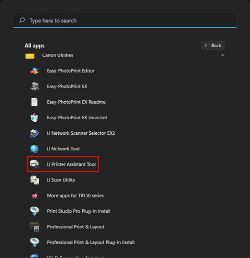Launch Easy-PhotoPrint EX entry
Image resolution: width=250 pixels, height=258 pixels.
pyautogui.click(x=67, y=87)
